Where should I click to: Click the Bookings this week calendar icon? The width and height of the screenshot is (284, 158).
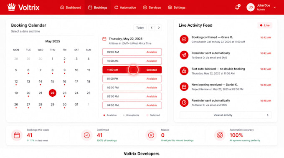17,135
